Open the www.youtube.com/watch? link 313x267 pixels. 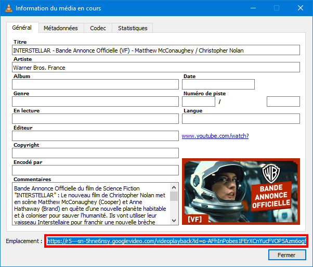click(215, 136)
